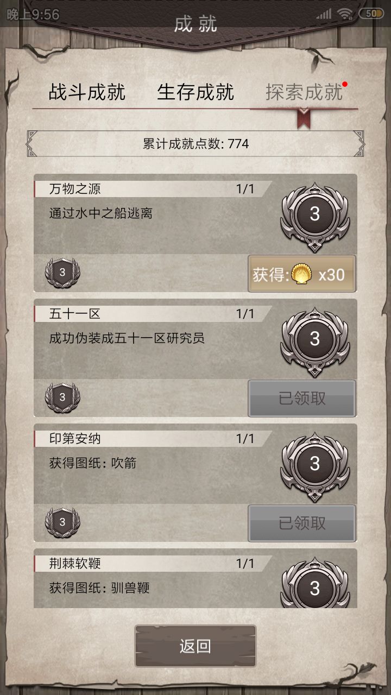Image resolution: width=391 pixels, height=695 pixels.
Task: Select the small hexagon rank badge under 五十一区
Action: point(62,398)
